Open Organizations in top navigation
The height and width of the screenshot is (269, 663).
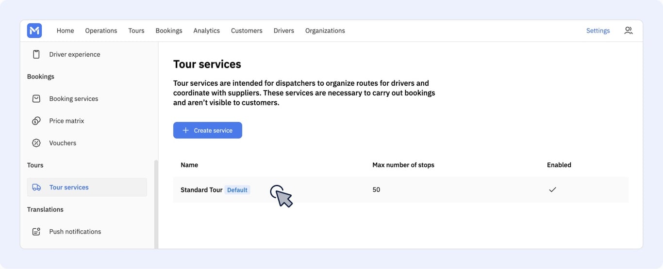click(325, 31)
